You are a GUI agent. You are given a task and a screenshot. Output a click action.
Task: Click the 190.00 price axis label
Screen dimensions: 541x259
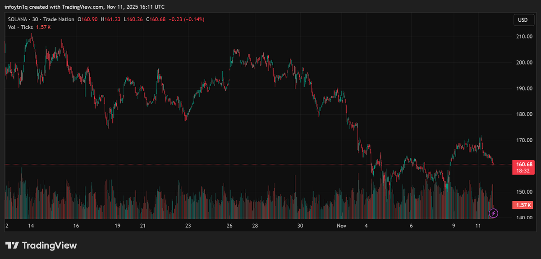(524, 88)
